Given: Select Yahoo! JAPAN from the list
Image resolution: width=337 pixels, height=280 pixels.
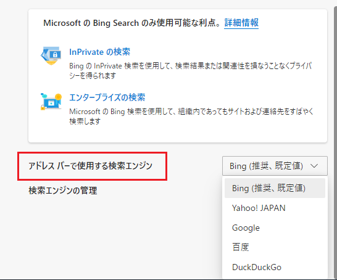Looking at the screenshot, I should (x=275, y=208).
